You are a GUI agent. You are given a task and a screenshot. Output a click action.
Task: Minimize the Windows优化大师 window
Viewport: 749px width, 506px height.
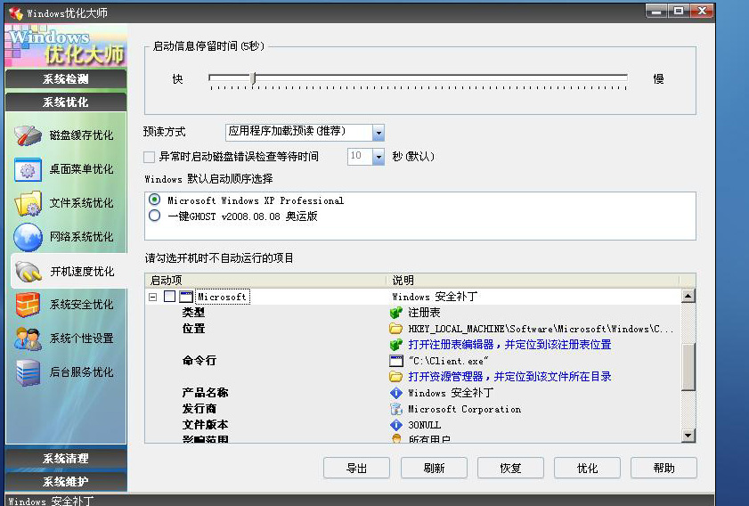click(656, 11)
